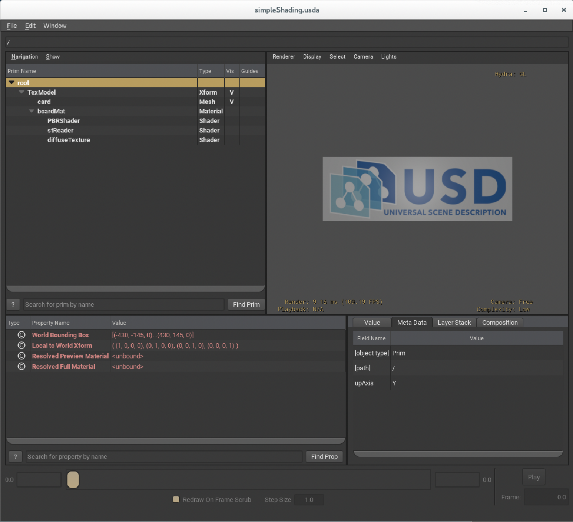Click the prim path address bar

coord(287,42)
